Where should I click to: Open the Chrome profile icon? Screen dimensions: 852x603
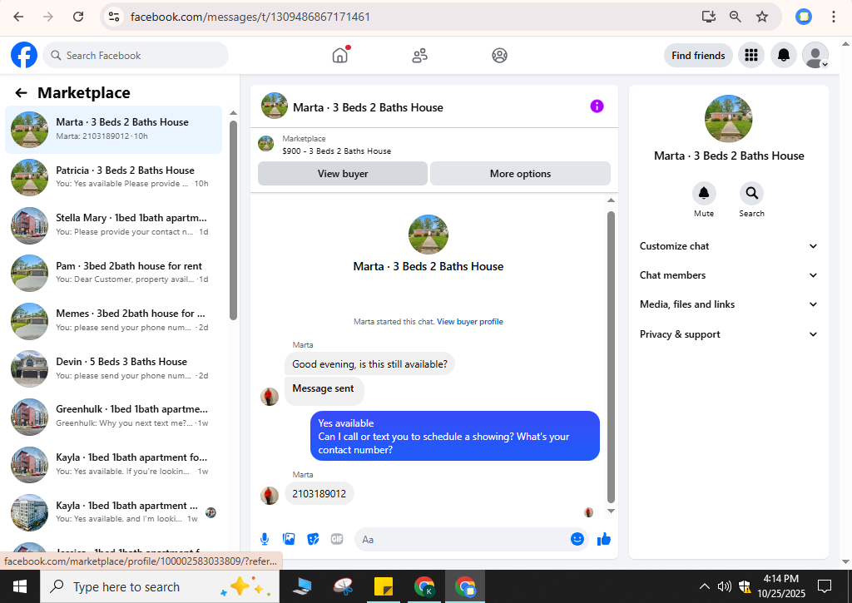point(804,17)
